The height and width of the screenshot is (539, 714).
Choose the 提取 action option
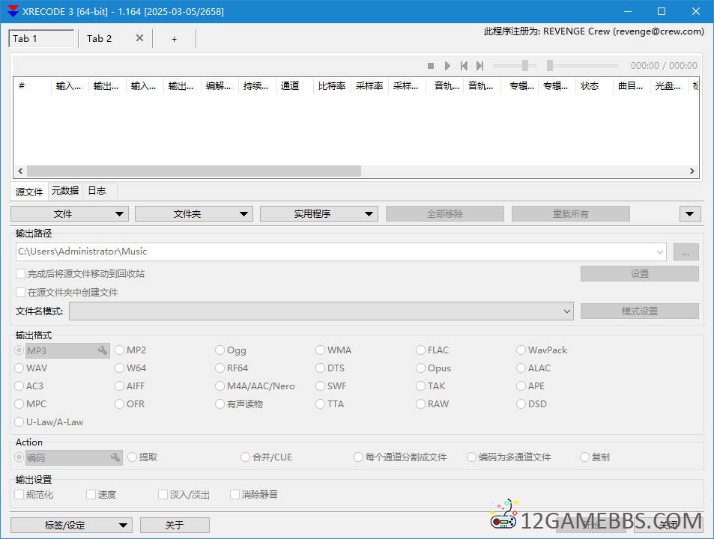click(133, 457)
